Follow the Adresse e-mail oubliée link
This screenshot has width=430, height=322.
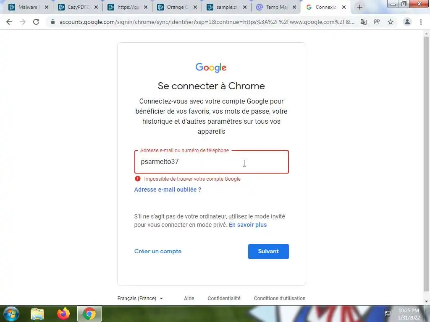[168, 190]
